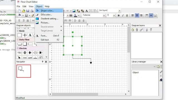Open a file with the folder icon
This screenshot has height=100, width=178.
point(24,11)
